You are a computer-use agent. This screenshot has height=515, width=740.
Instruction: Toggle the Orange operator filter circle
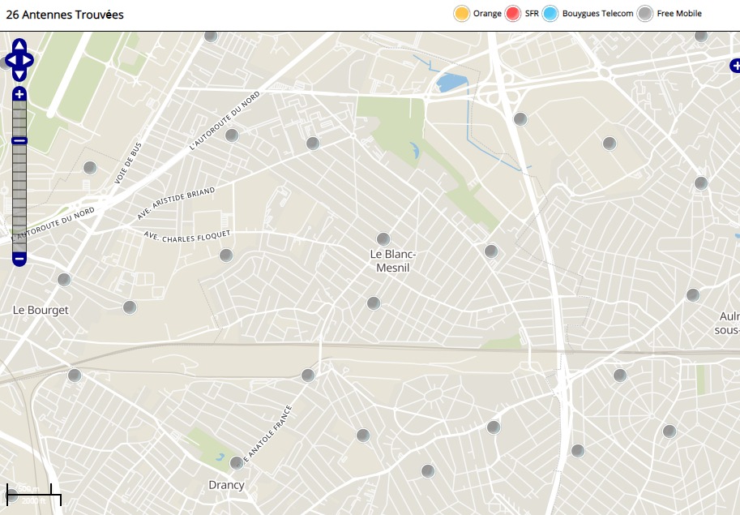[x=462, y=14]
